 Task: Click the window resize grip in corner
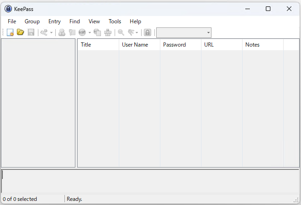[296, 200]
